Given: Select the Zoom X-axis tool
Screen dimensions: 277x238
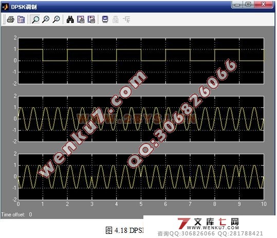Looking at the screenshot, I should tap(46, 20).
